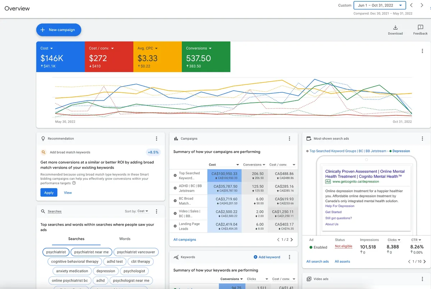Select the 'anxiety medication' search chip

[72, 271]
